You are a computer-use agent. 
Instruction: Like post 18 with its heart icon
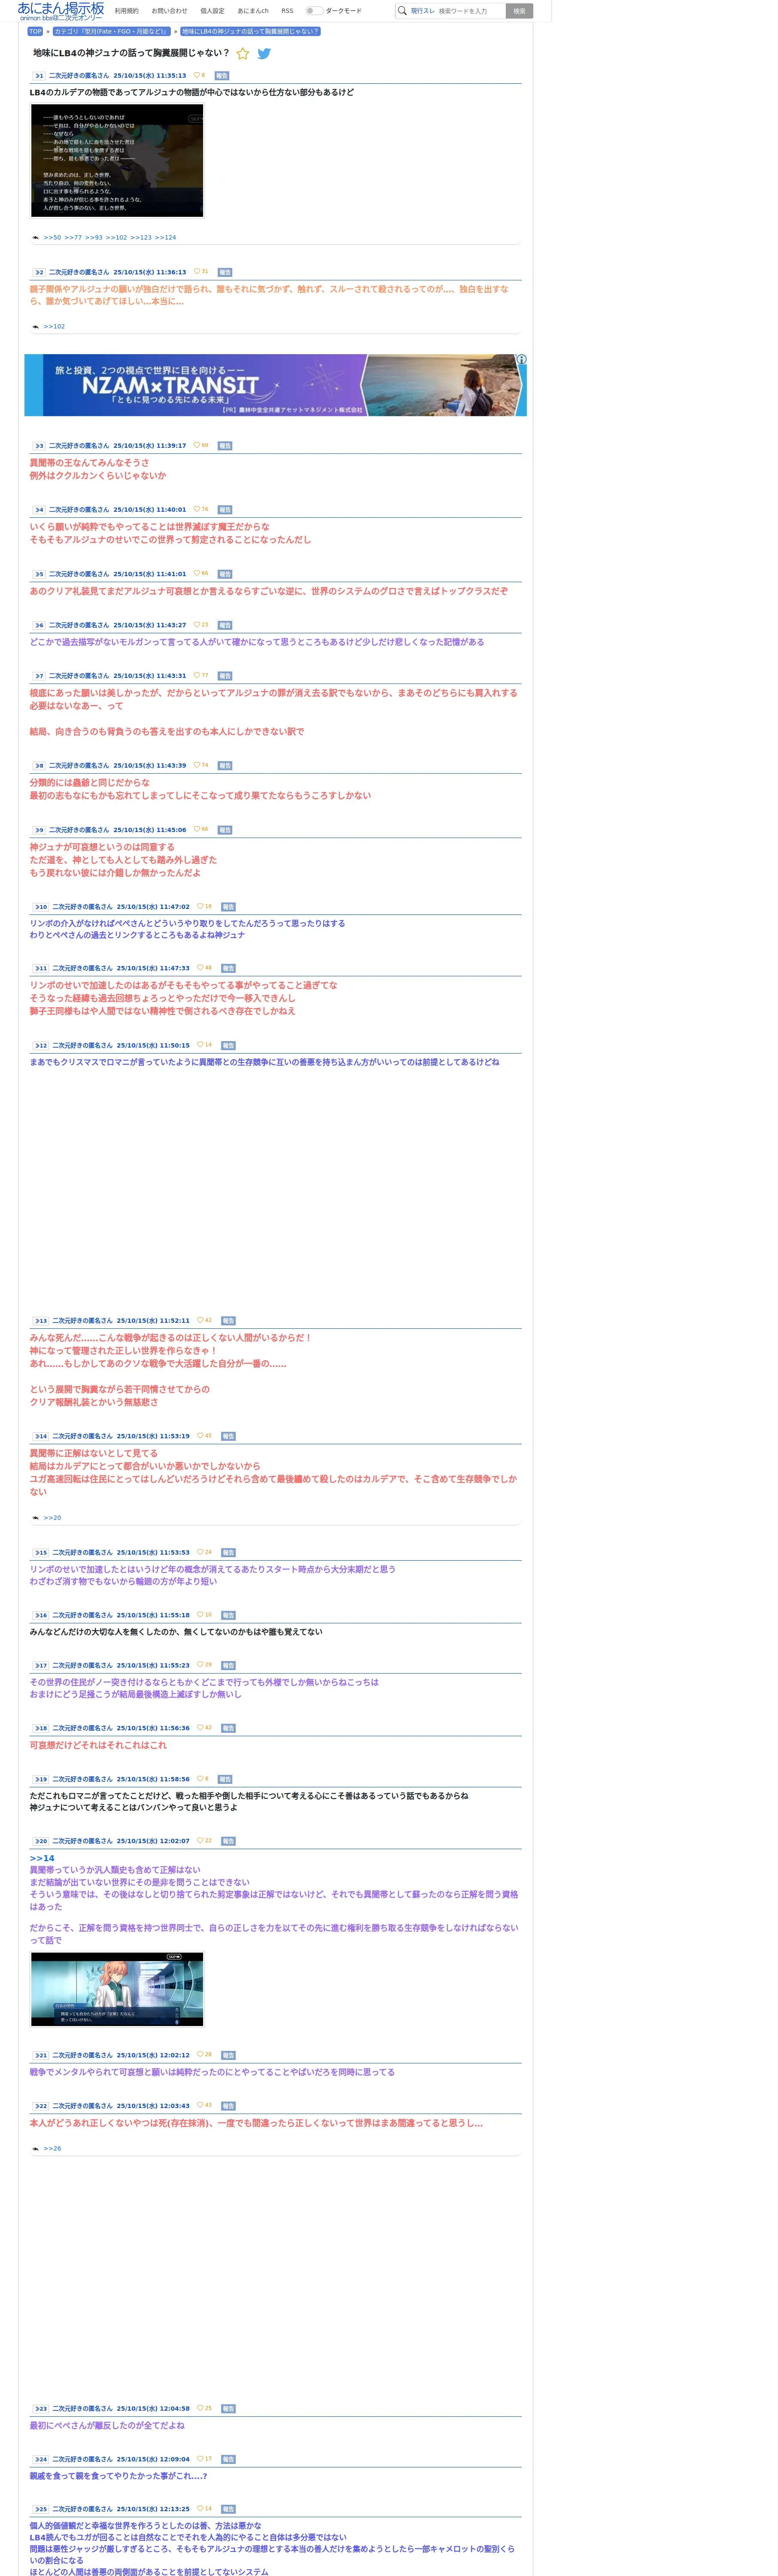tap(200, 1727)
